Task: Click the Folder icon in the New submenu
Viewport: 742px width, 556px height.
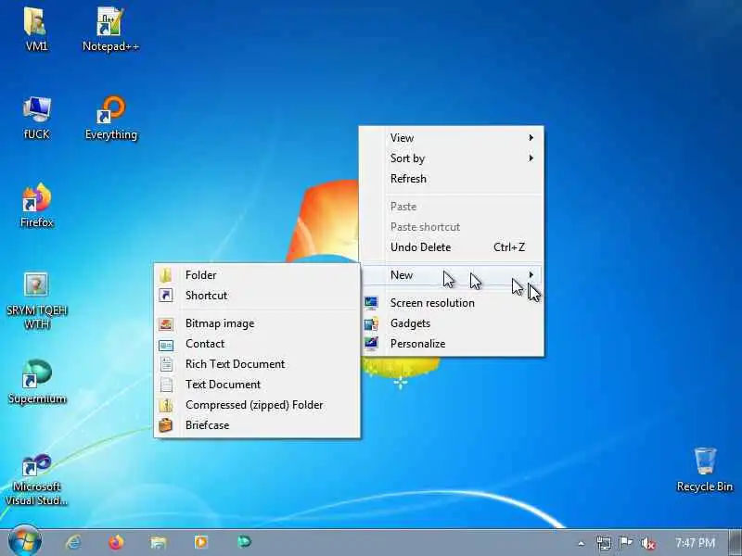Action: pos(166,275)
